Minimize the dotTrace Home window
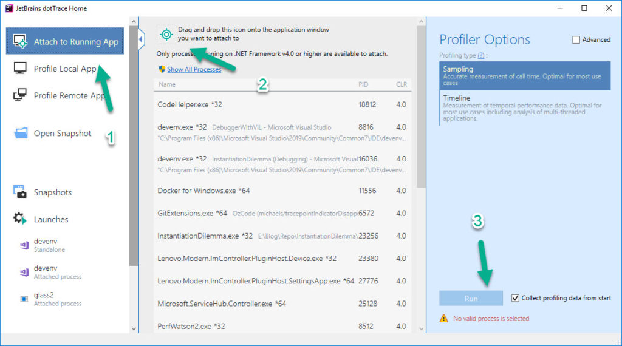The image size is (622, 346). (x=559, y=8)
